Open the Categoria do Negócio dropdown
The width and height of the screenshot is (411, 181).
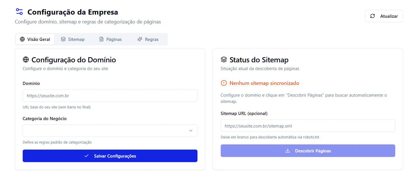pyautogui.click(x=110, y=130)
